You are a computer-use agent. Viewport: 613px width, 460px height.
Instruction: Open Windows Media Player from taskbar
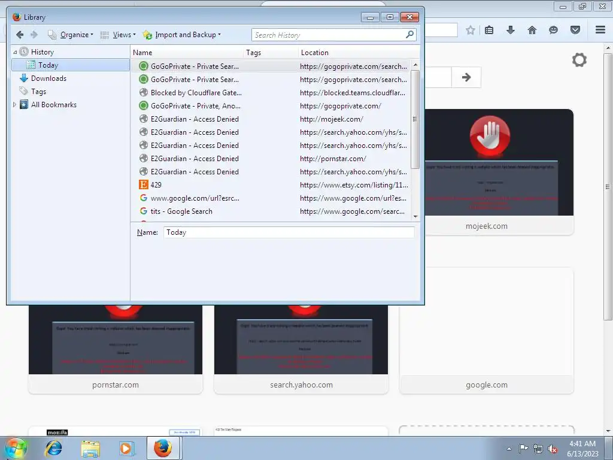pyautogui.click(x=126, y=448)
